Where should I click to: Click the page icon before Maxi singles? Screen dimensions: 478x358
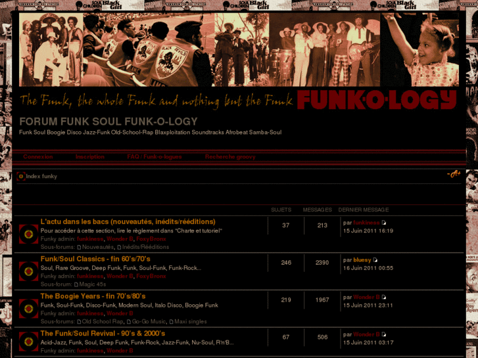click(x=172, y=322)
